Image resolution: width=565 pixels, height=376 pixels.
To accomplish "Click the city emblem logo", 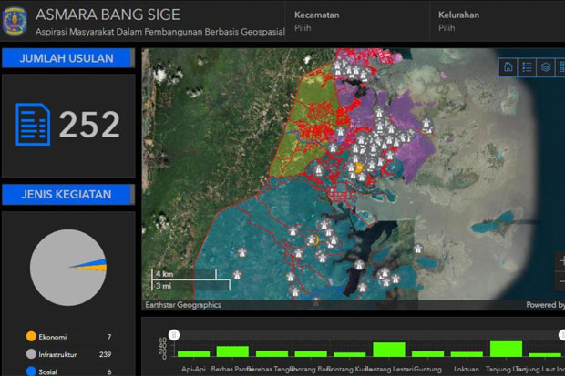I will tap(15, 21).
